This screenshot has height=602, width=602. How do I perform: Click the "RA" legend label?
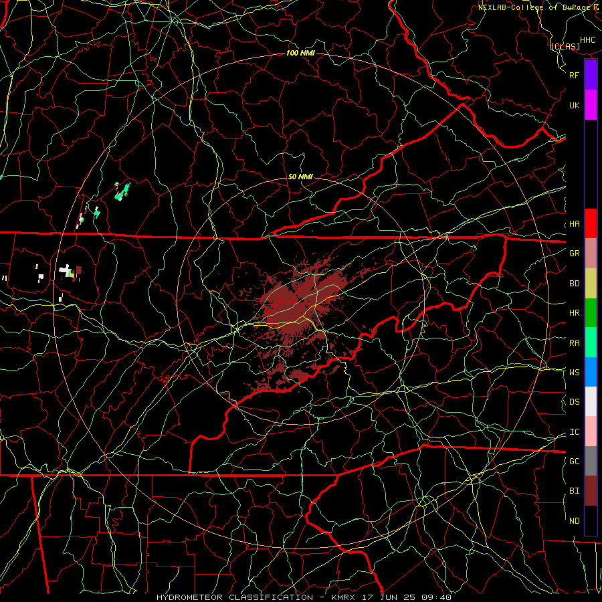tap(574, 343)
